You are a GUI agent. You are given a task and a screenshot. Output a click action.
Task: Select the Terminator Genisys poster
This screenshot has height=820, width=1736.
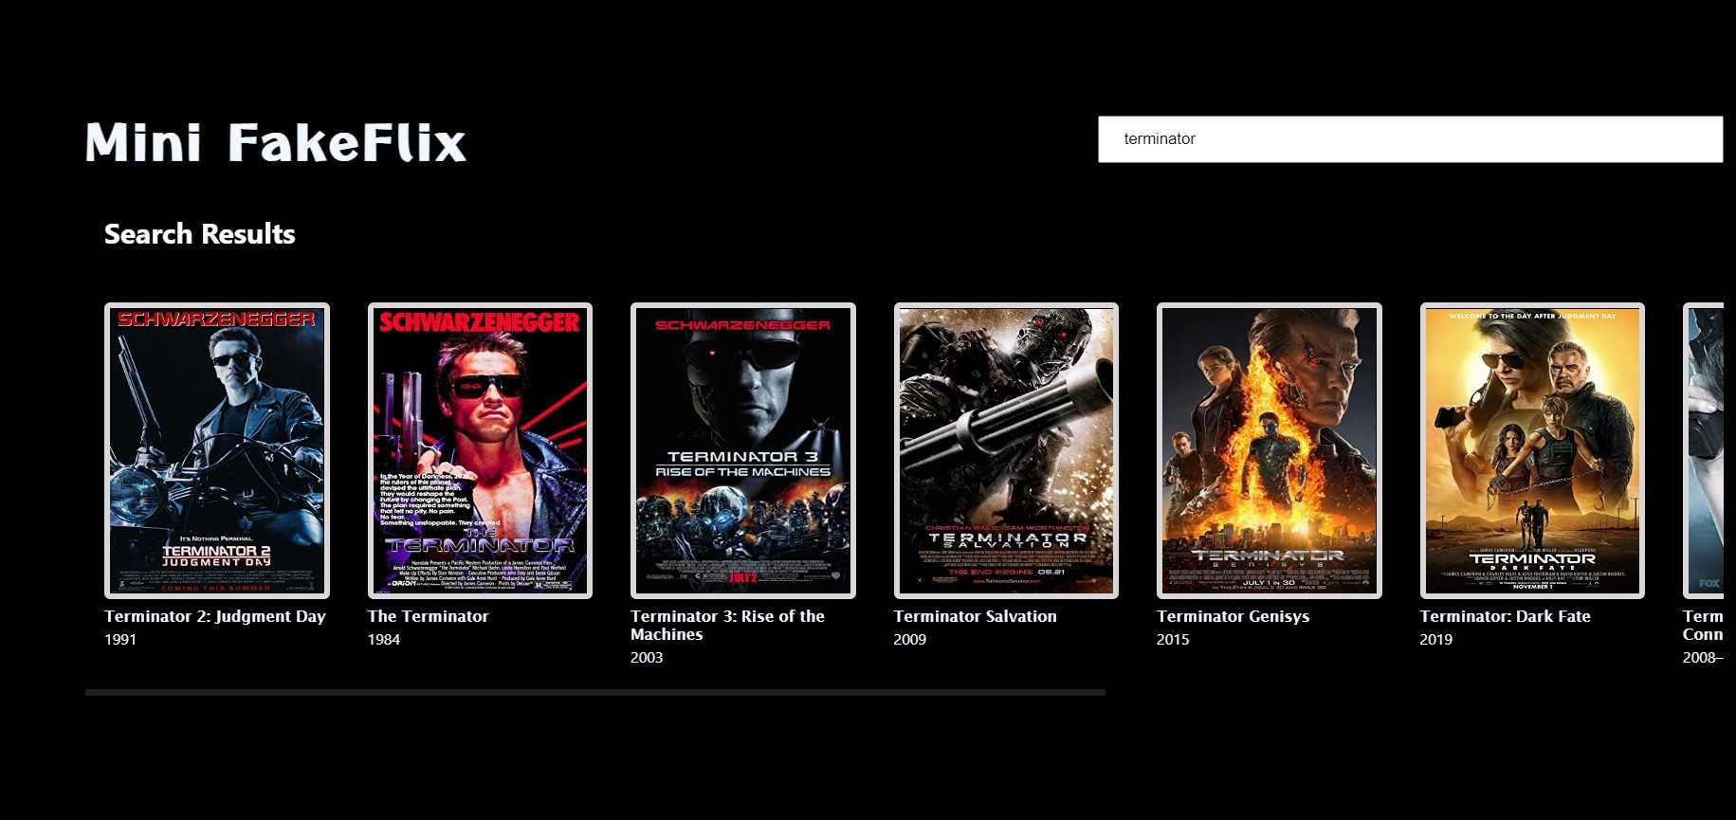point(1270,450)
